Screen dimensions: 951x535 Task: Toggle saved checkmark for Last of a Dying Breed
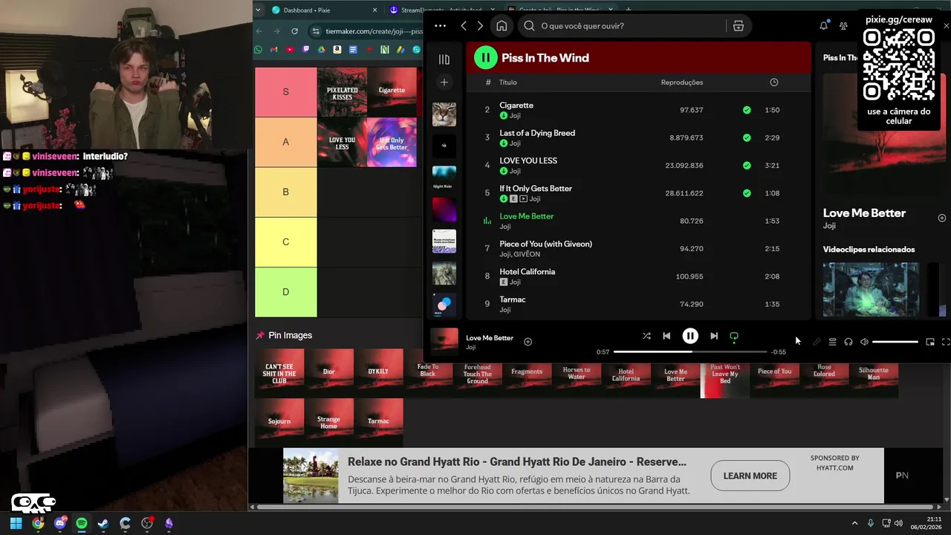click(x=747, y=137)
